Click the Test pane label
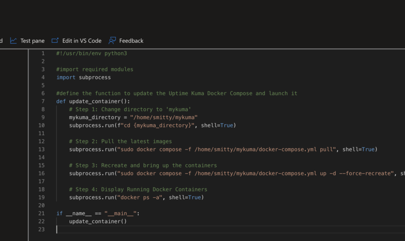Image resolution: width=405 pixels, height=241 pixels. pos(33,41)
